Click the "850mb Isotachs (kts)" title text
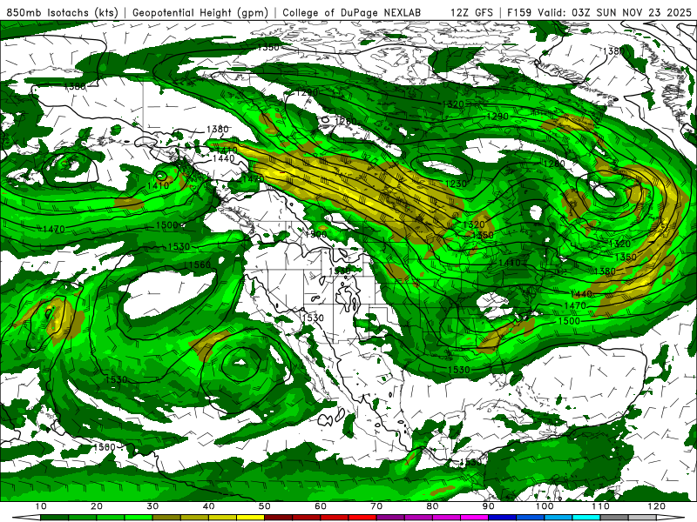Image resolution: width=697 pixels, height=522 pixels. click(x=62, y=12)
